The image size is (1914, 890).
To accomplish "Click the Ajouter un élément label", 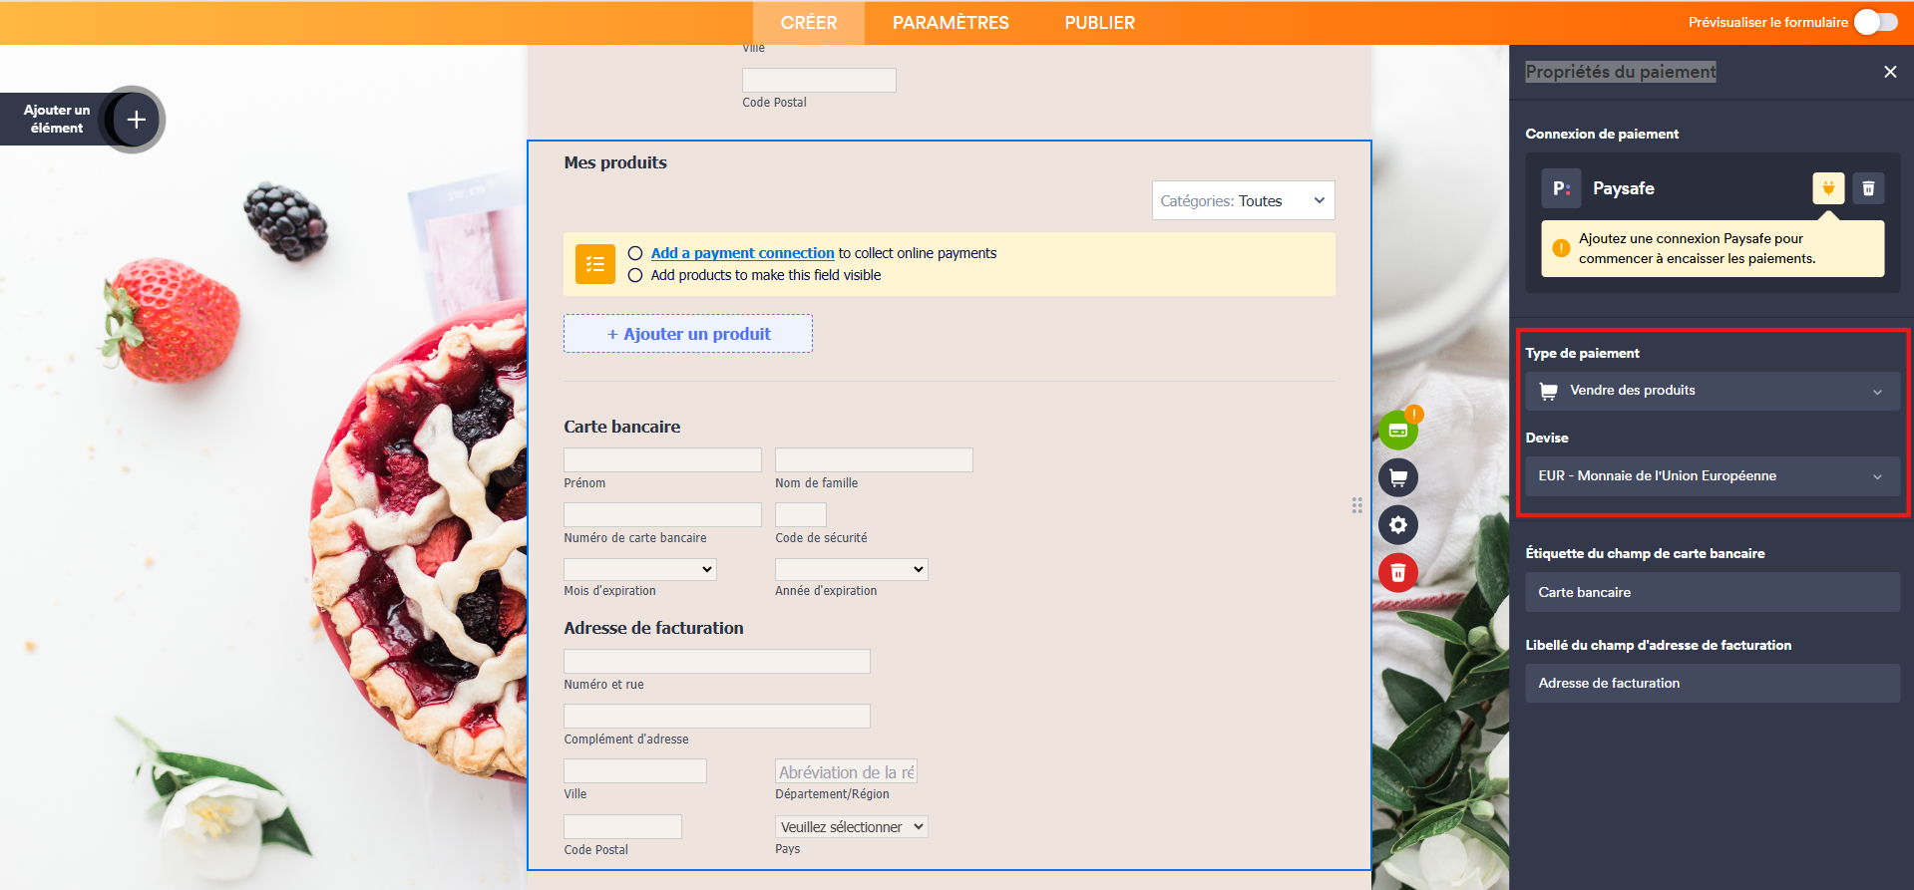I will click(x=57, y=119).
